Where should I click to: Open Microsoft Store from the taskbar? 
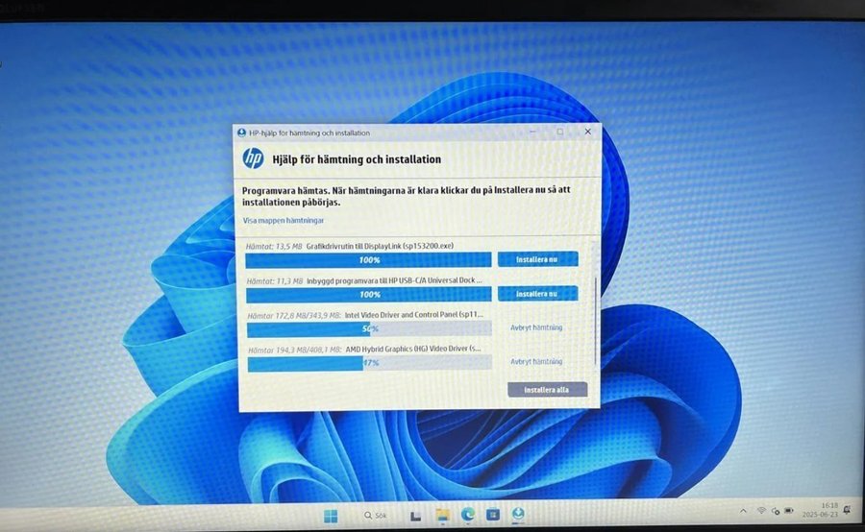click(x=493, y=515)
